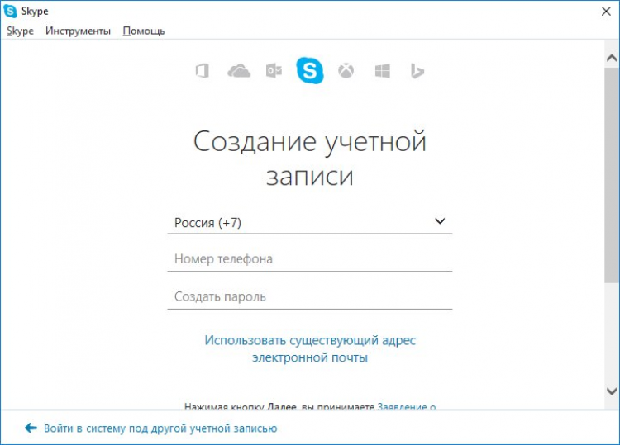The height and width of the screenshot is (445, 620).
Task: Click the Windows logo icon
Action: tap(383, 71)
